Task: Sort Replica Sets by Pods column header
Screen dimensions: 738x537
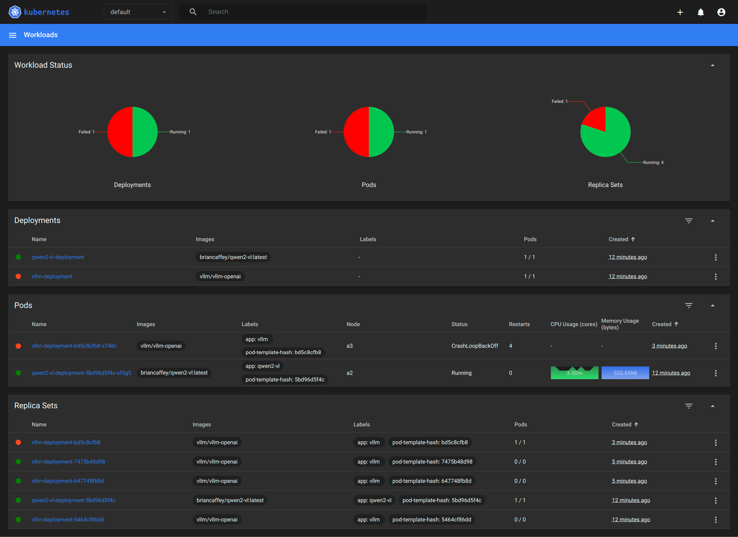Action: coord(521,425)
